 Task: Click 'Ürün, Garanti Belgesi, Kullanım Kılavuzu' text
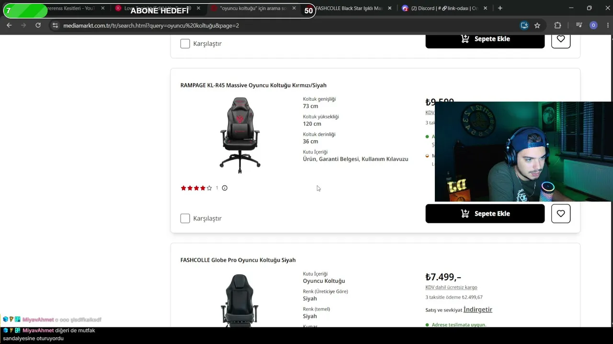point(355,159)
